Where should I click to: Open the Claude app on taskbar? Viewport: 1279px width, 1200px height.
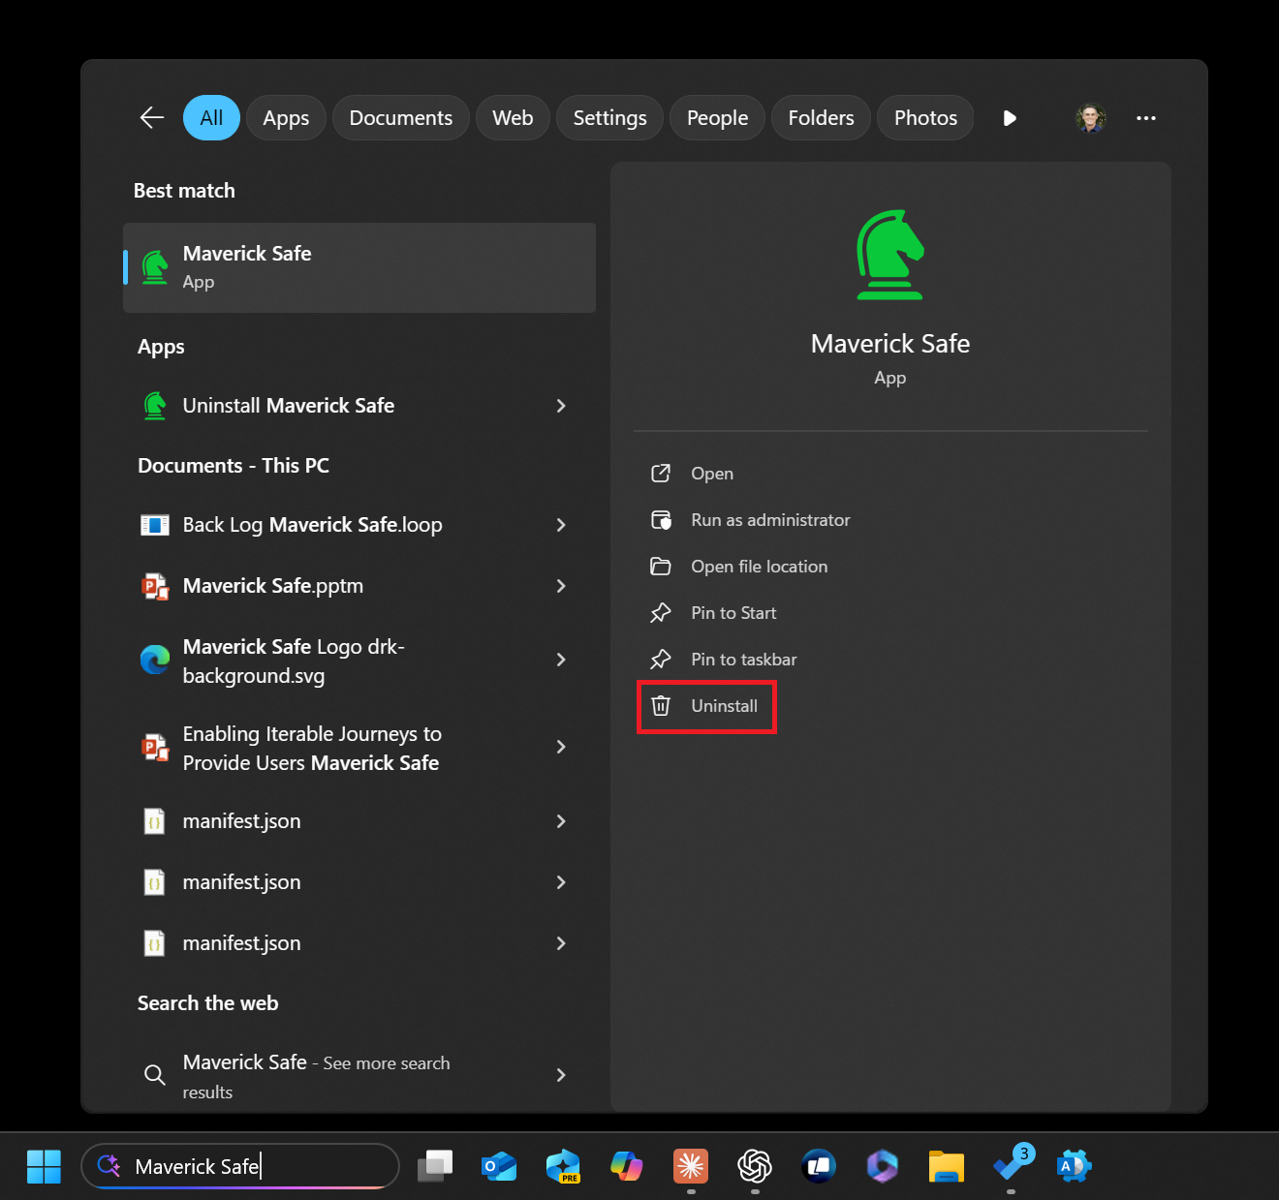click(691, 1166)
